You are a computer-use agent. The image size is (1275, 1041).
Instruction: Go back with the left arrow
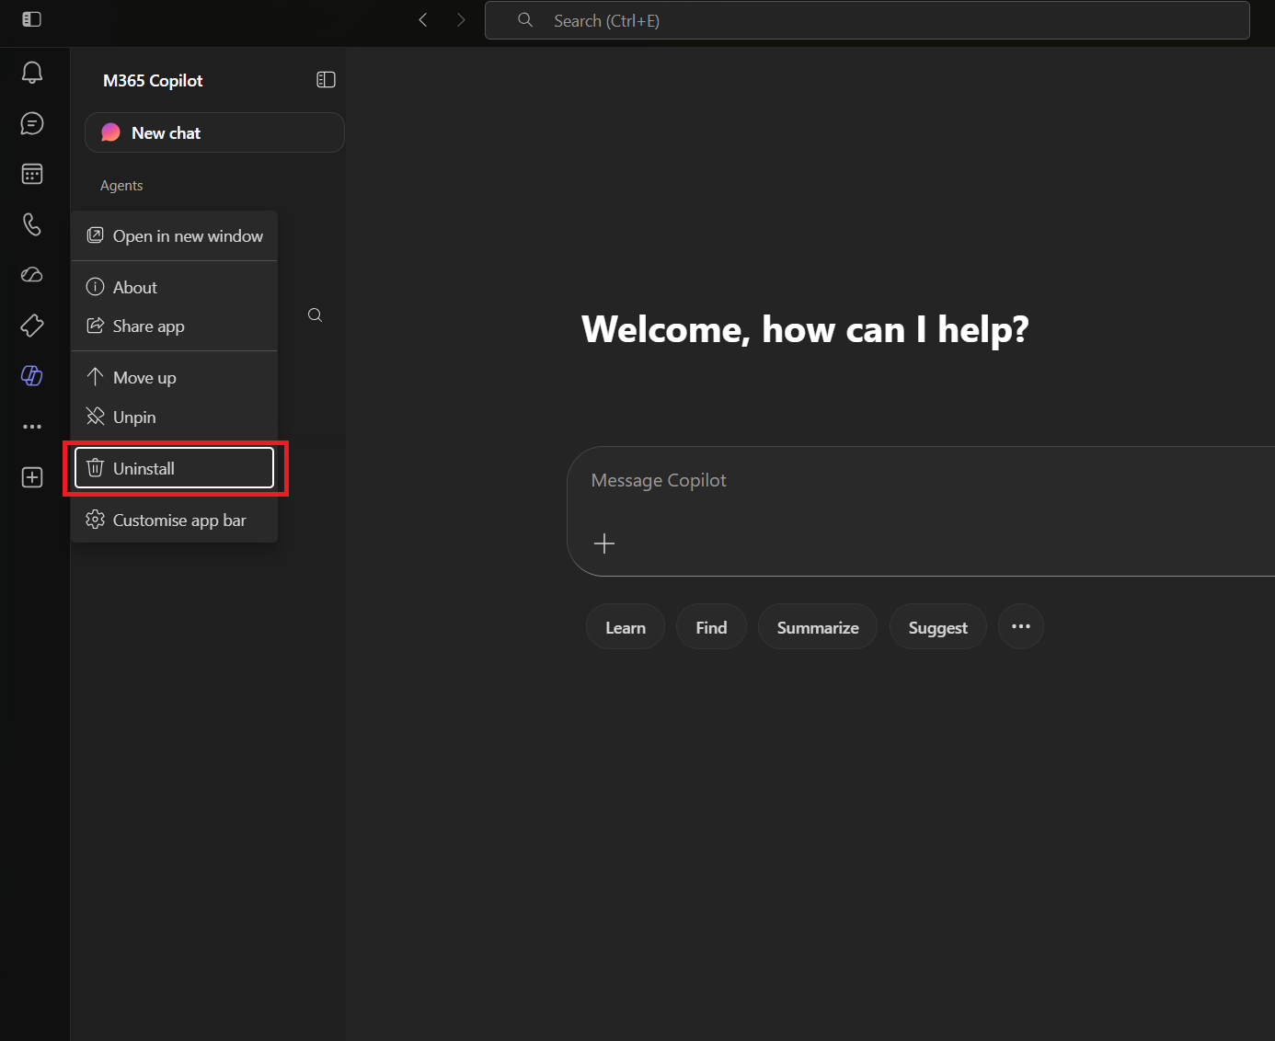423,19
